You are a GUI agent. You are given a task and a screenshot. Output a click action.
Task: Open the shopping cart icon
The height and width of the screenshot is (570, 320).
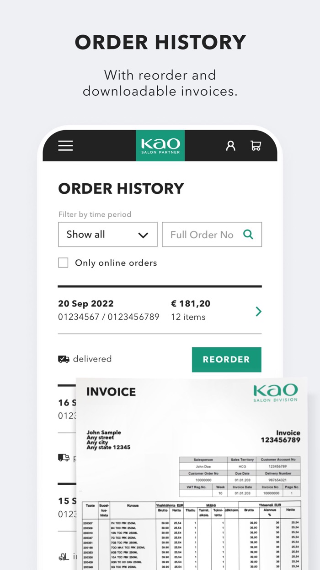pyautogui.click(x=256, y=145)
